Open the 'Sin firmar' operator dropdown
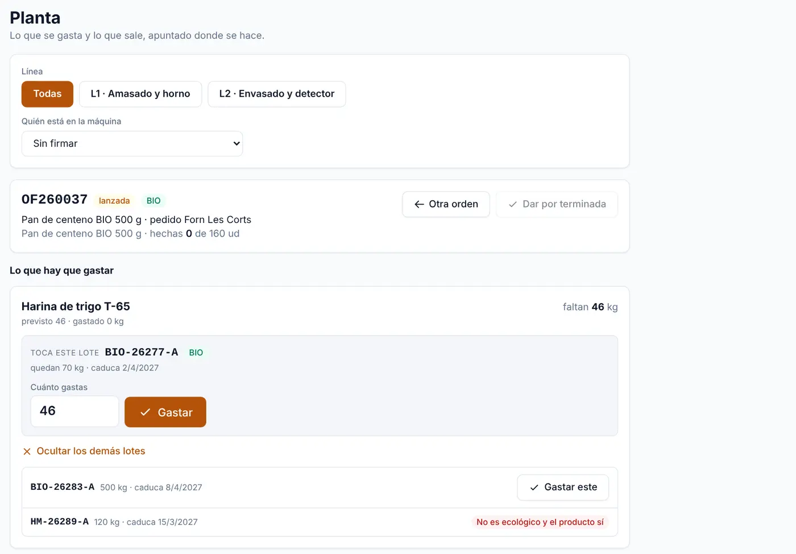 point(132,144)
